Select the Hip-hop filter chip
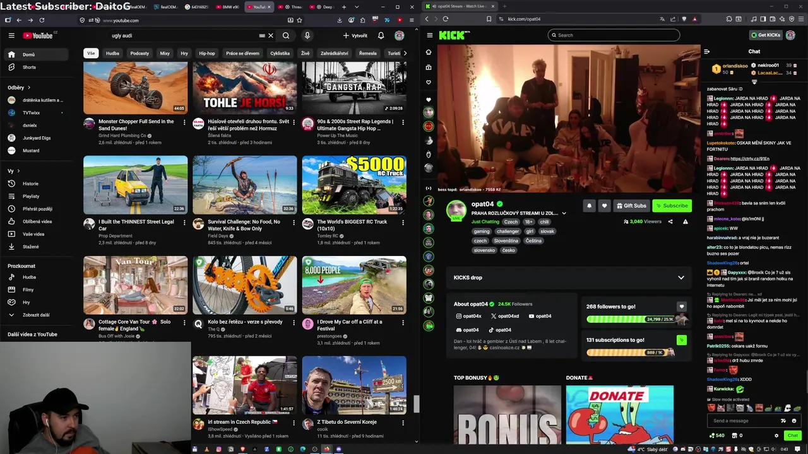 (x=207, y=54)
